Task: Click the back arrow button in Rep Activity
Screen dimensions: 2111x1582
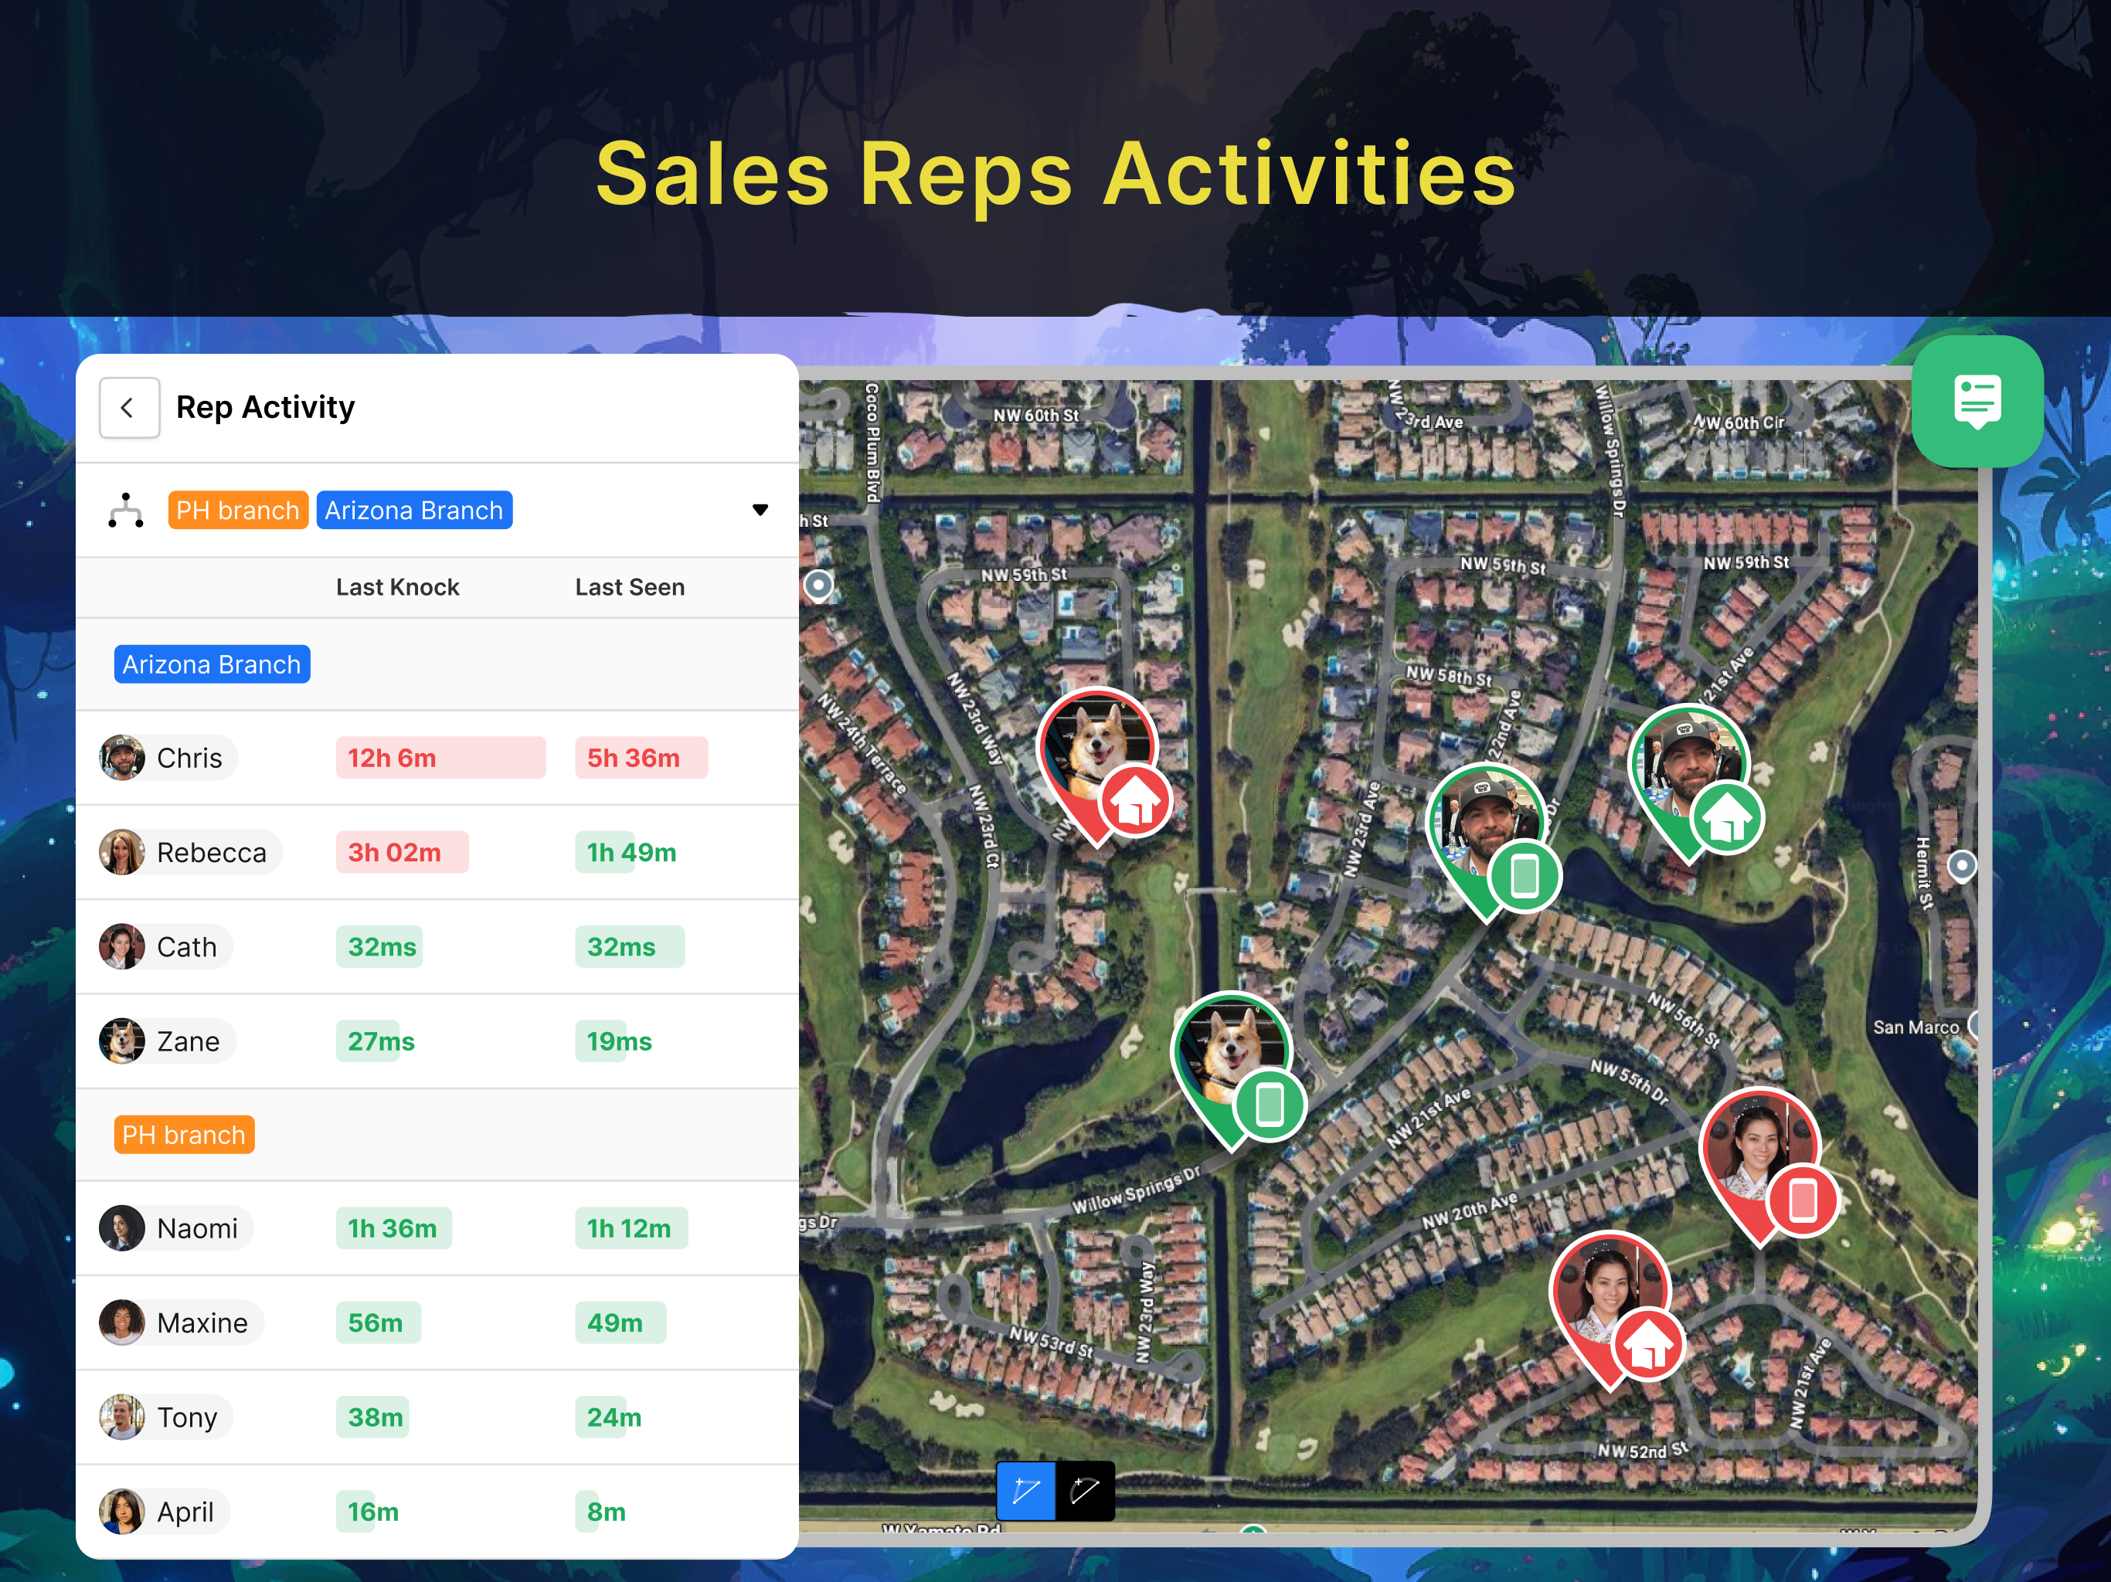Action: coord(129,407)
